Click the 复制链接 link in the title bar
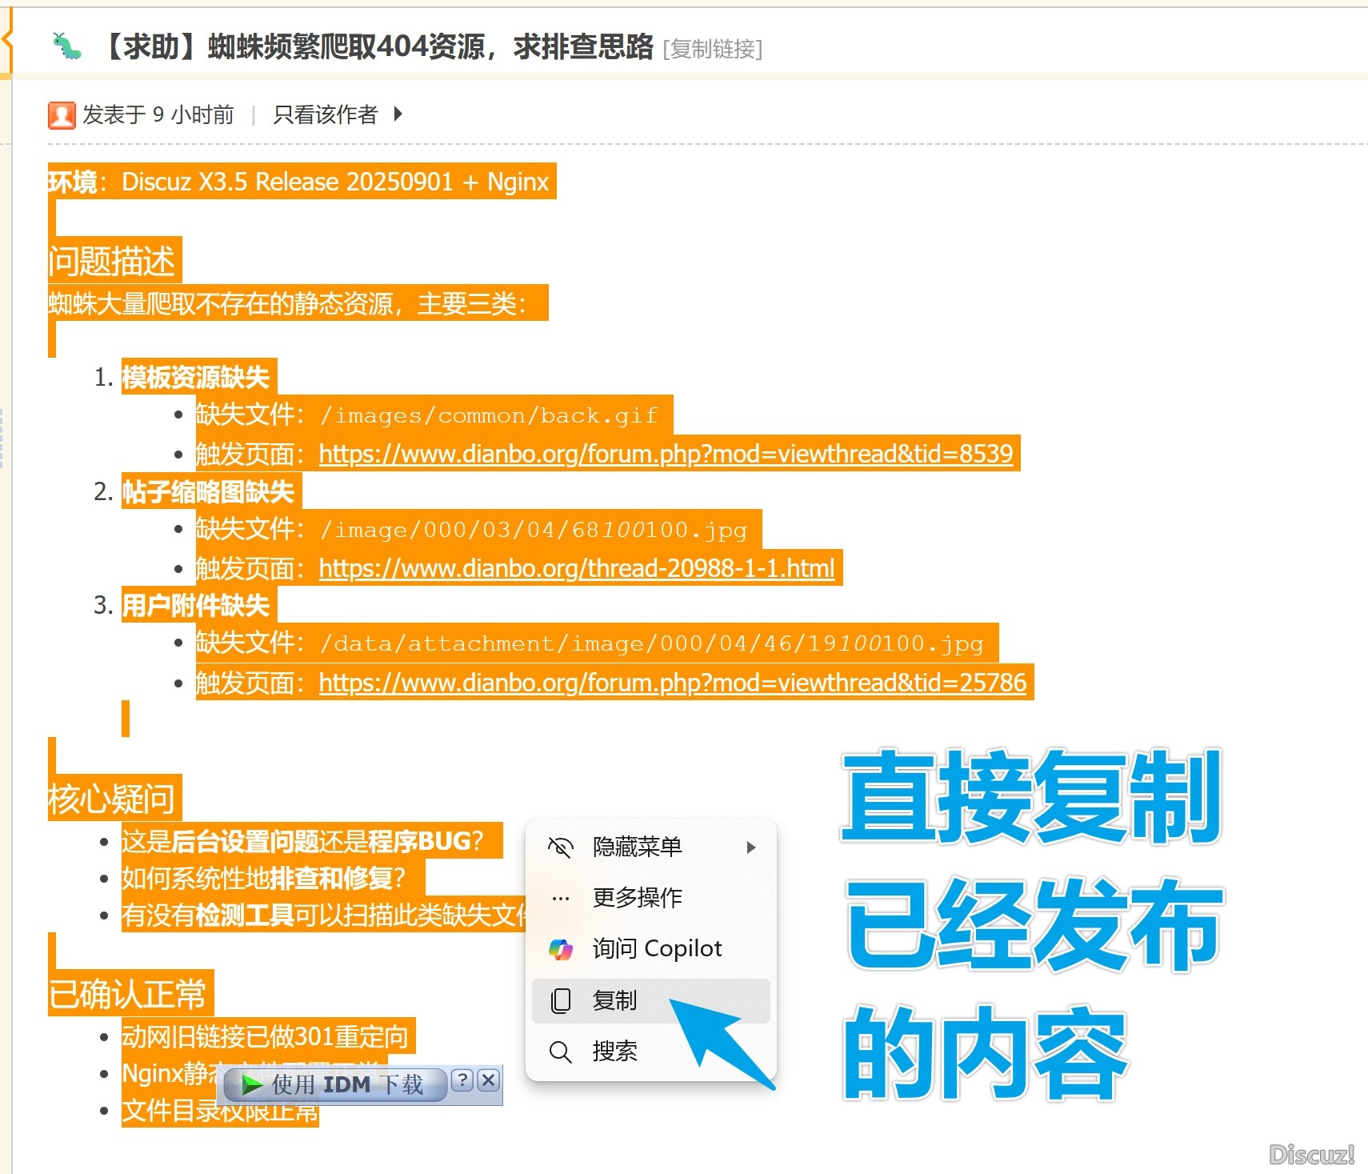This screenshot has width=1368, height=1174. [x=713, y=50]
